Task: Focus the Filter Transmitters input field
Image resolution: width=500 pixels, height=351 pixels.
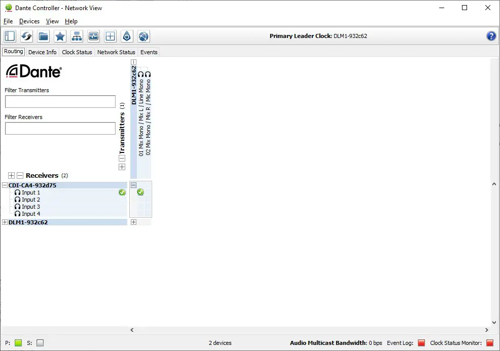Action: (60, 102)
